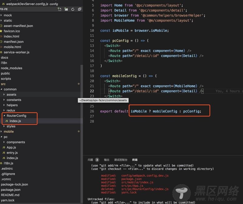The width and height of the screenshot is (243, 204).
Task: Expand the styles folder
Action: click(11, 126)
